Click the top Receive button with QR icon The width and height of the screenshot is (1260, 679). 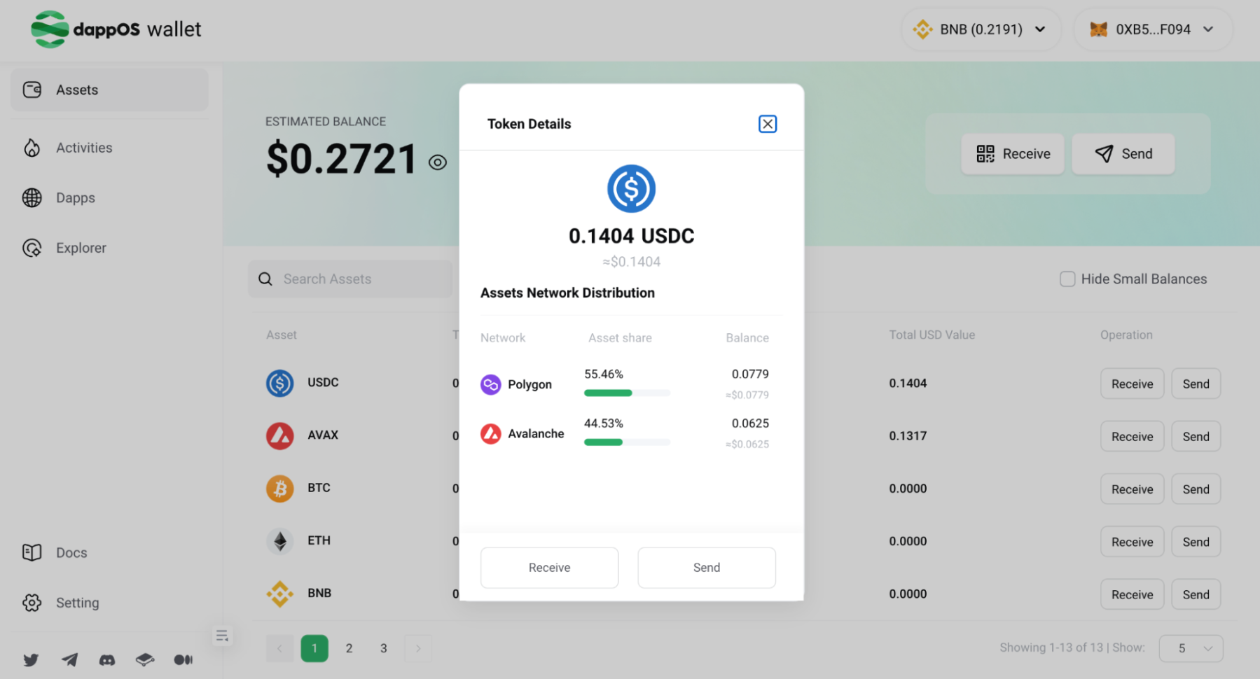click(1013, 154)
